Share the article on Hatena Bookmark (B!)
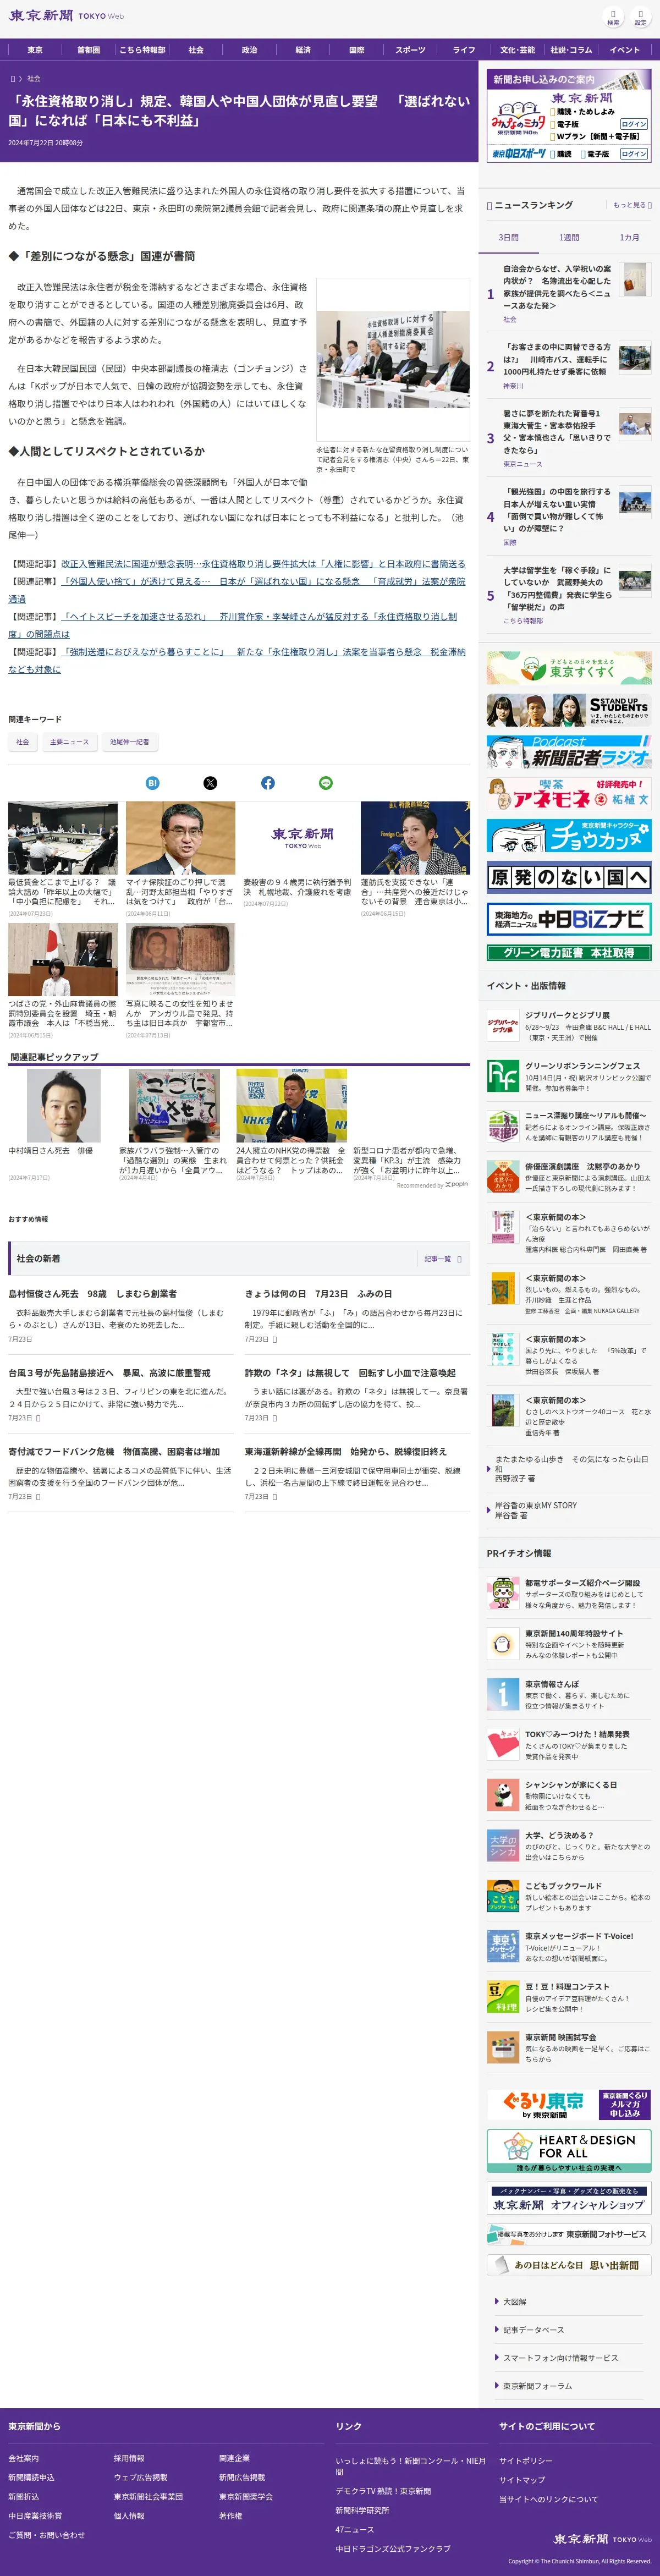Image resolution: width=660 pixels, height=2576 pixels. point(152,783)
